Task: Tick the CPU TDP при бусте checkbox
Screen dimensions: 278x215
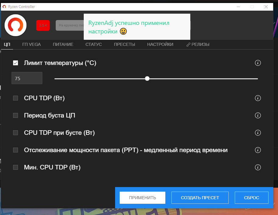Action: (16, 133)
